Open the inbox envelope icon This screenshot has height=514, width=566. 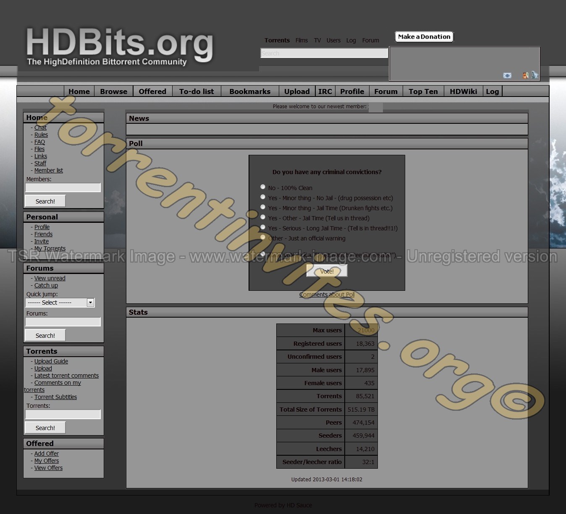coord(507,76)
